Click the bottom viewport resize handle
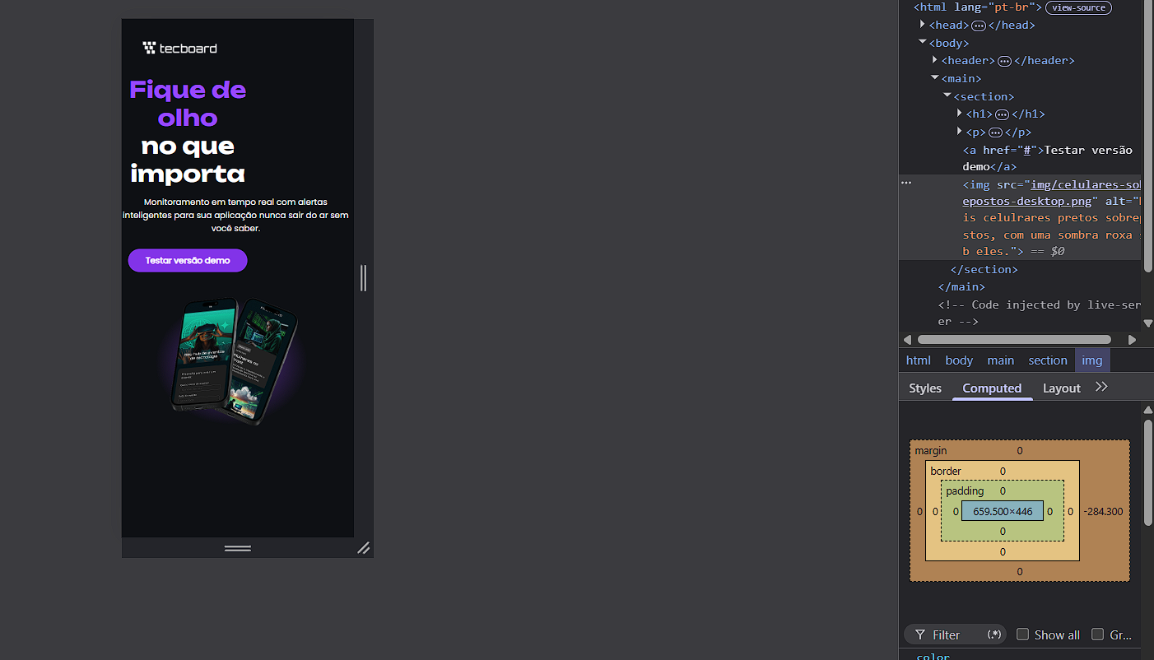1154x660 pixels. click(238, 548)
